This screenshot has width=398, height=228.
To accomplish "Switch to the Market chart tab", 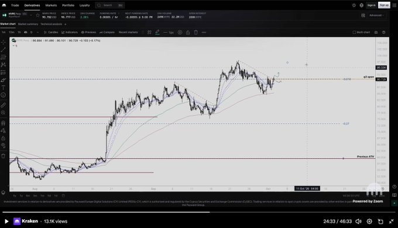I will coord(8,24).
